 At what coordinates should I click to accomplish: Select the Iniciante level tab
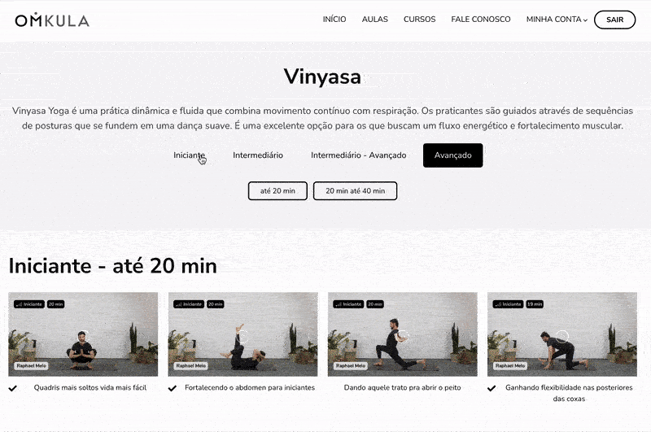(x=189, y=155)
